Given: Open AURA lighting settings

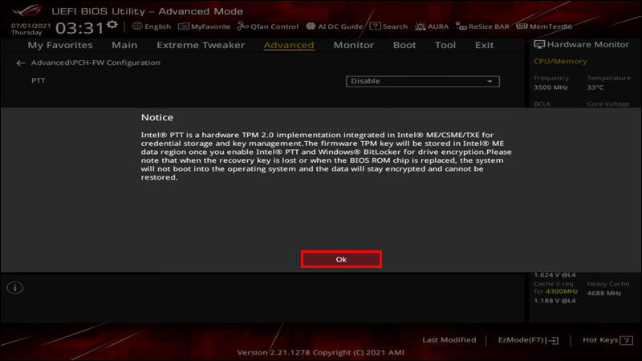Looking at the screenshot, I should click(432, 26).
